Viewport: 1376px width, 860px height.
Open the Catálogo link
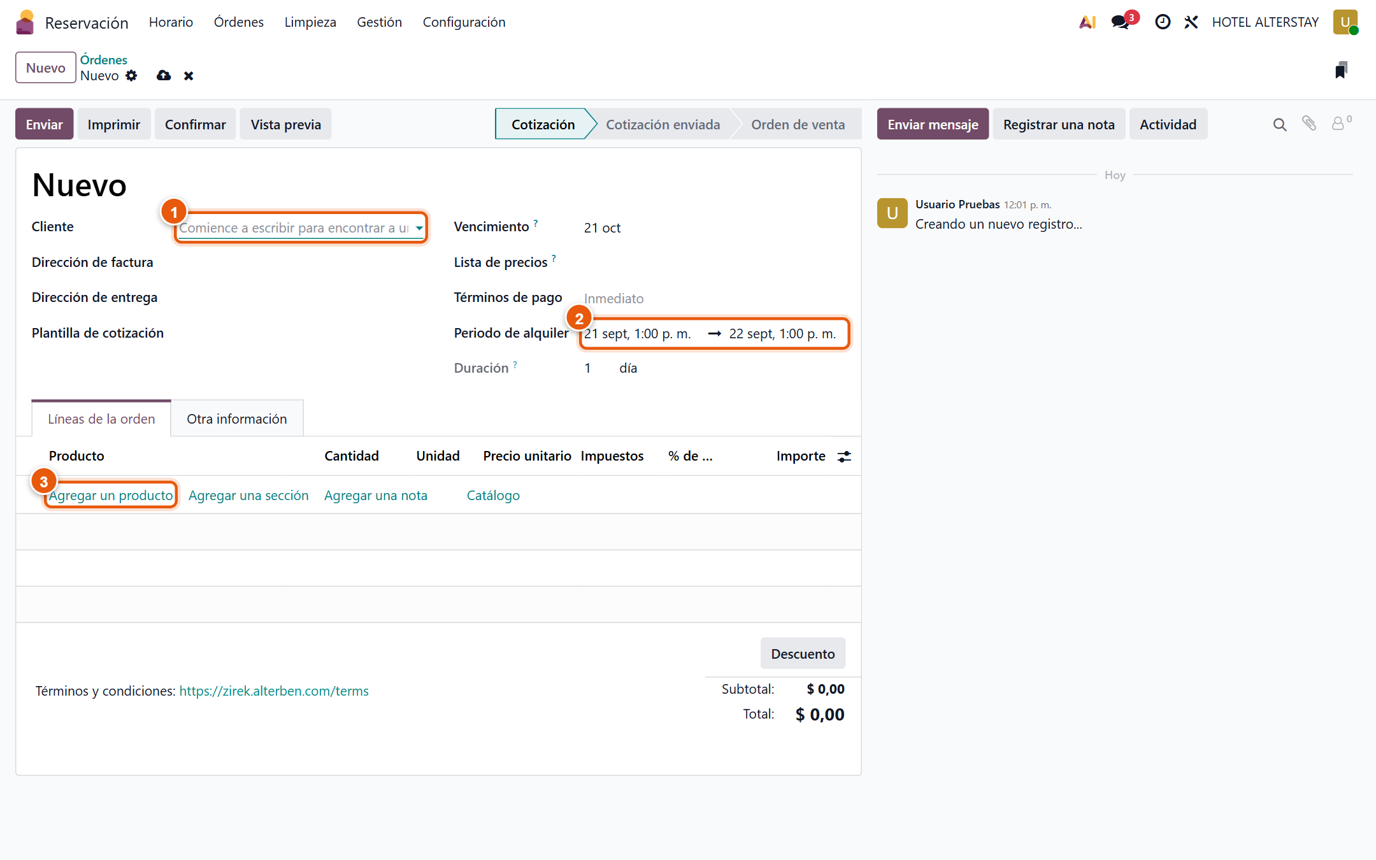493,496
